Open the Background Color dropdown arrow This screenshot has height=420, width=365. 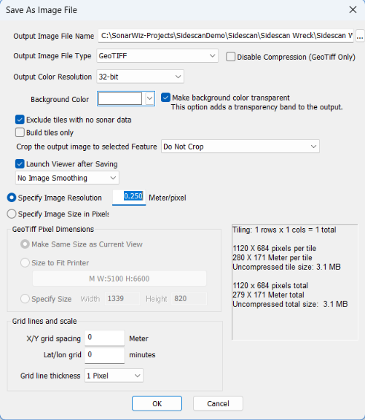point(150,98)
